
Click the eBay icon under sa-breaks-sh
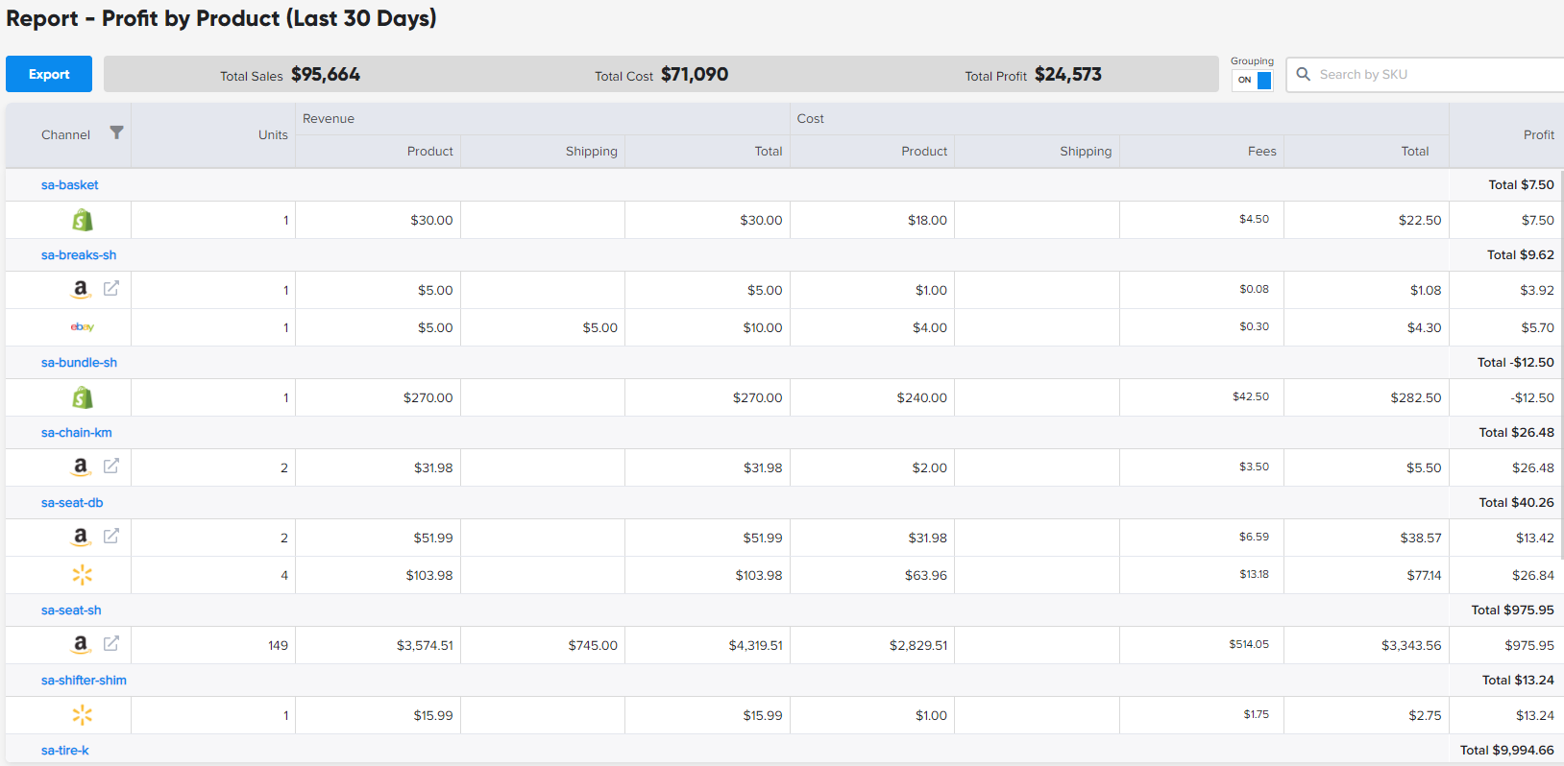coord(83,327)
